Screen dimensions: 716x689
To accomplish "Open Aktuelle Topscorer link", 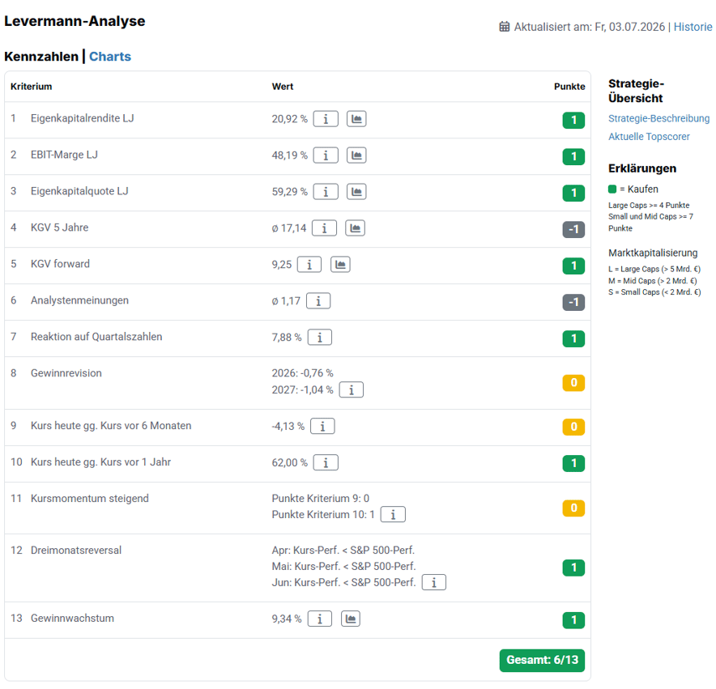I will point(649,137).
